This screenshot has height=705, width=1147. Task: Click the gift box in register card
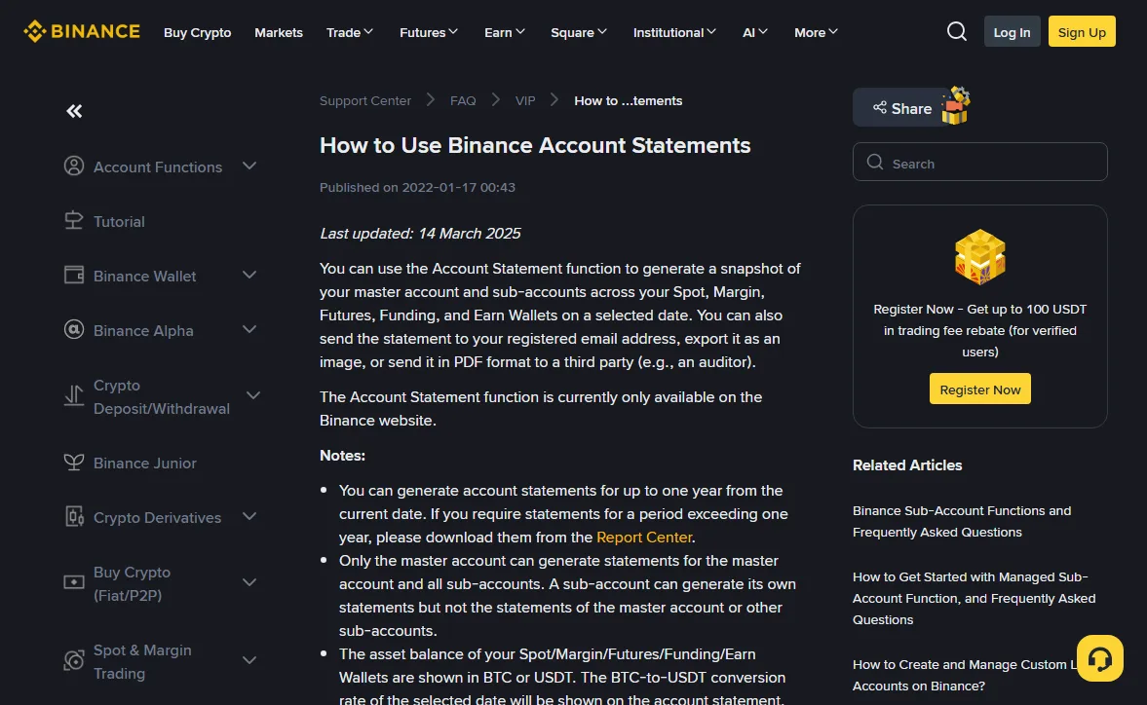pos(979,256)
